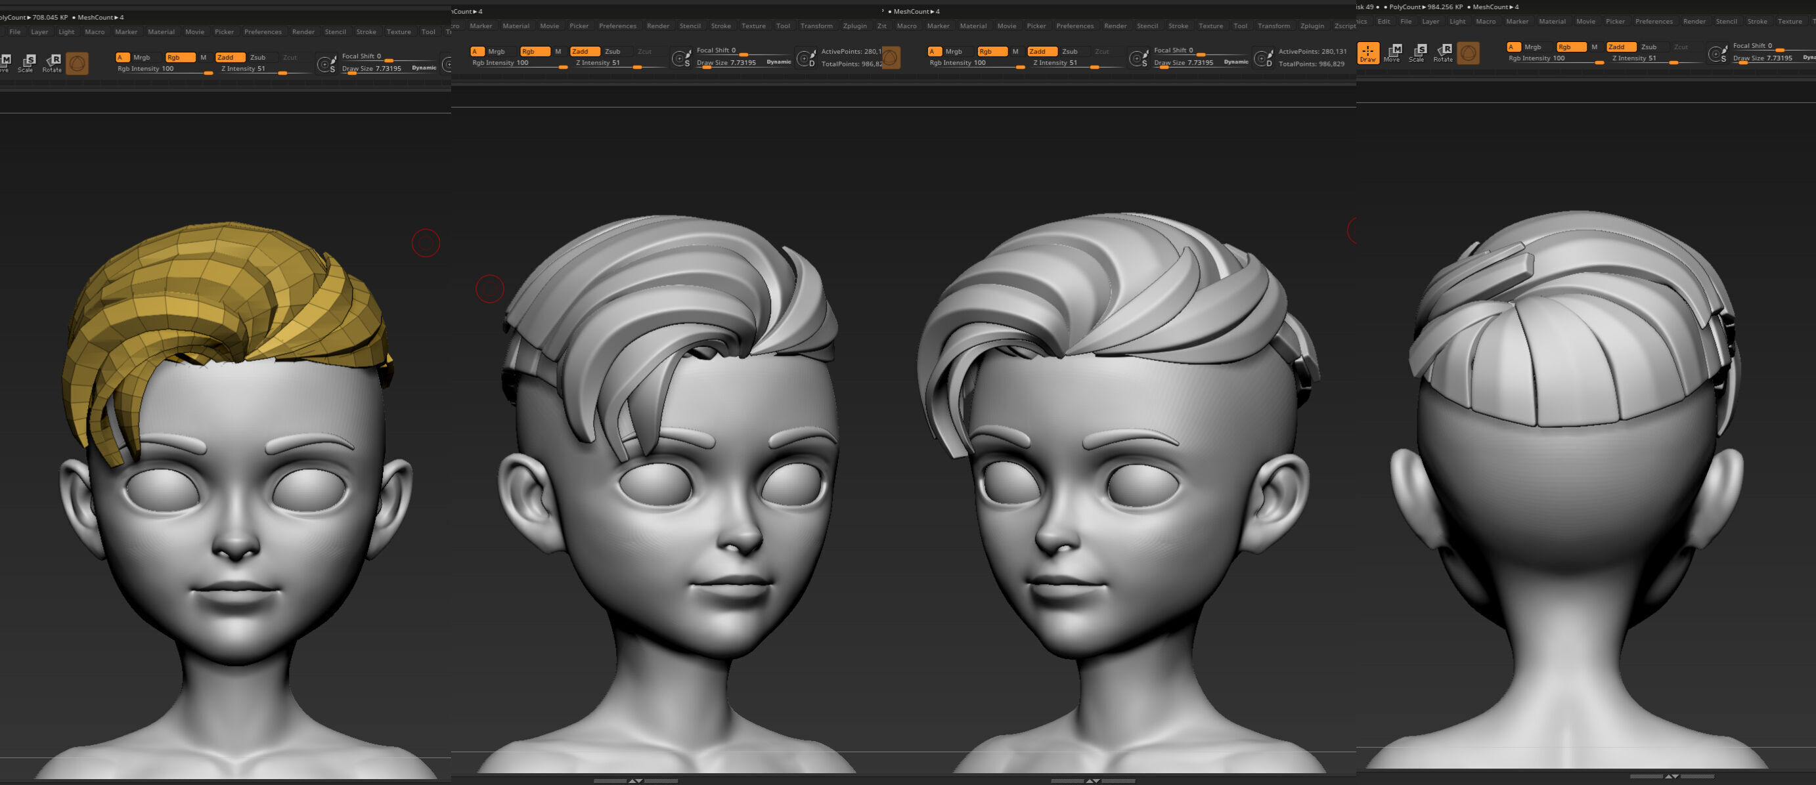
Task: Open the Layer menu in back-of-head view
Action: (1430, 21)
